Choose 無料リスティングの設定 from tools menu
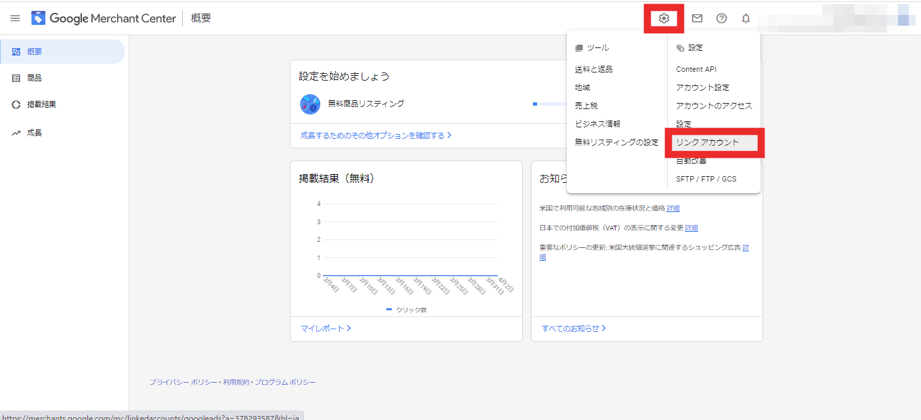The height and width of the screenshot is (420, 921). click(x=617, y=142)
